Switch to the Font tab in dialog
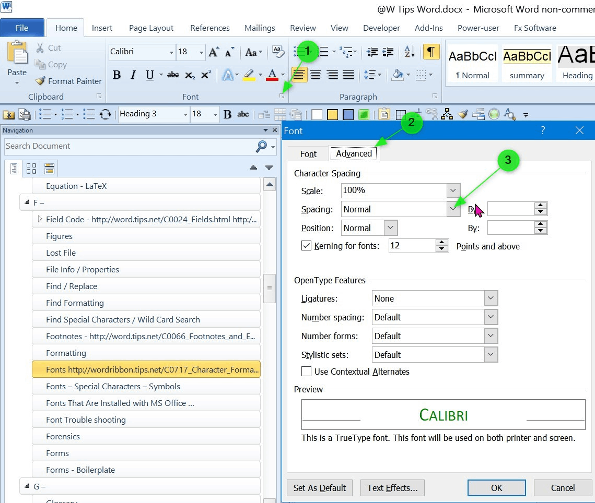This screenshot has height=503, width=595. point(308,154)
